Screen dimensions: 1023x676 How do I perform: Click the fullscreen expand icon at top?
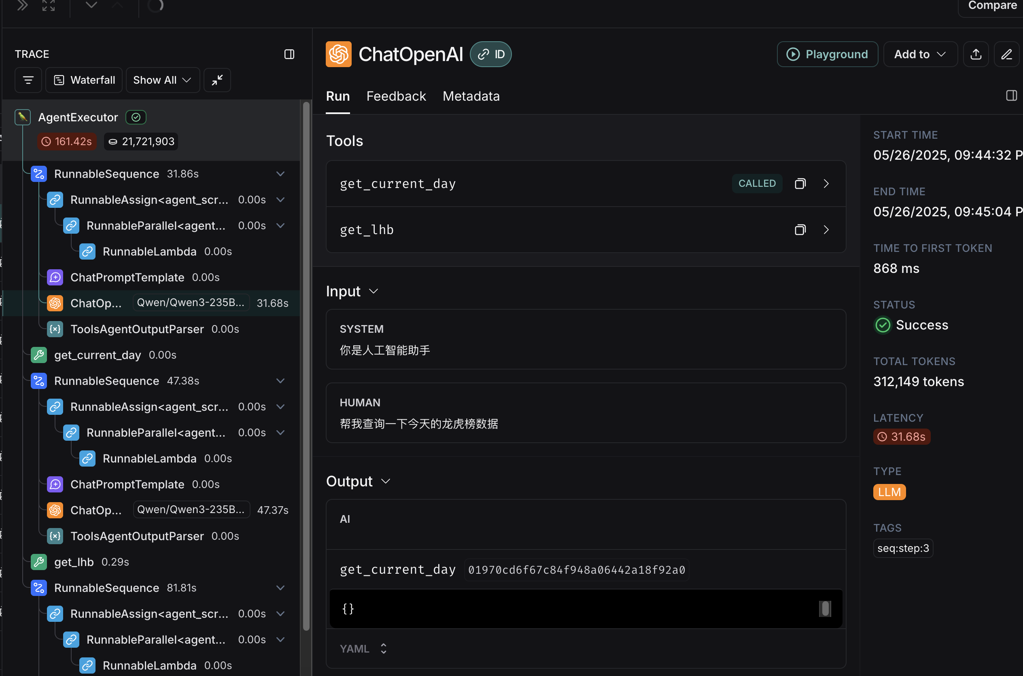pyautogui.click(x=48, y=6)
